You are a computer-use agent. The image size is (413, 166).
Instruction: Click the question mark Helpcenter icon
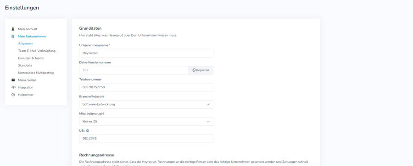pyautogui.click(x=13, y=95)
